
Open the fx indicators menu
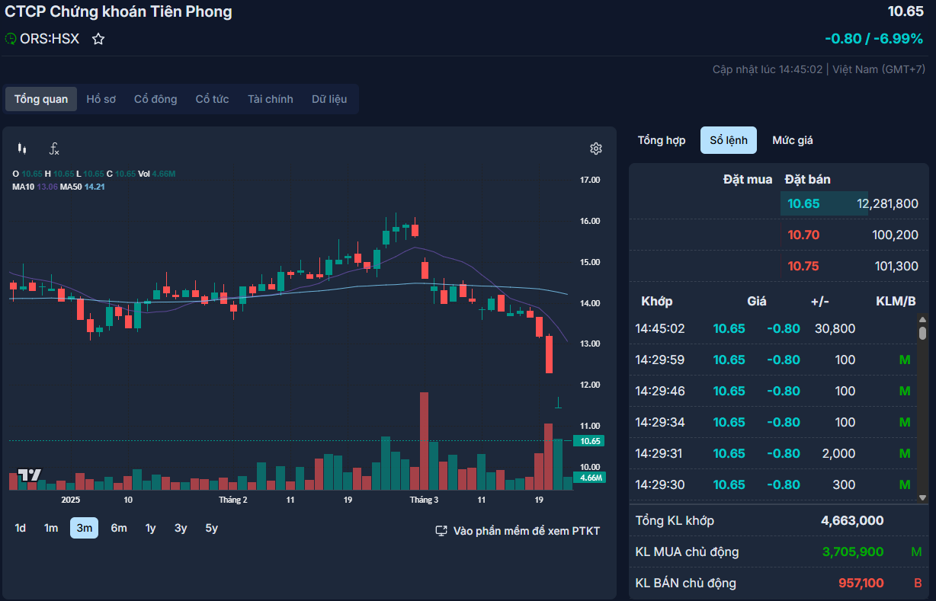pyautogui.click(x=54, y=149)
